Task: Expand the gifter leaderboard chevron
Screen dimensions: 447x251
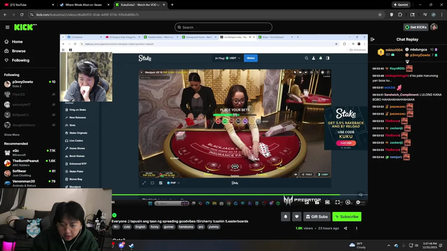Action: point(407,62)
